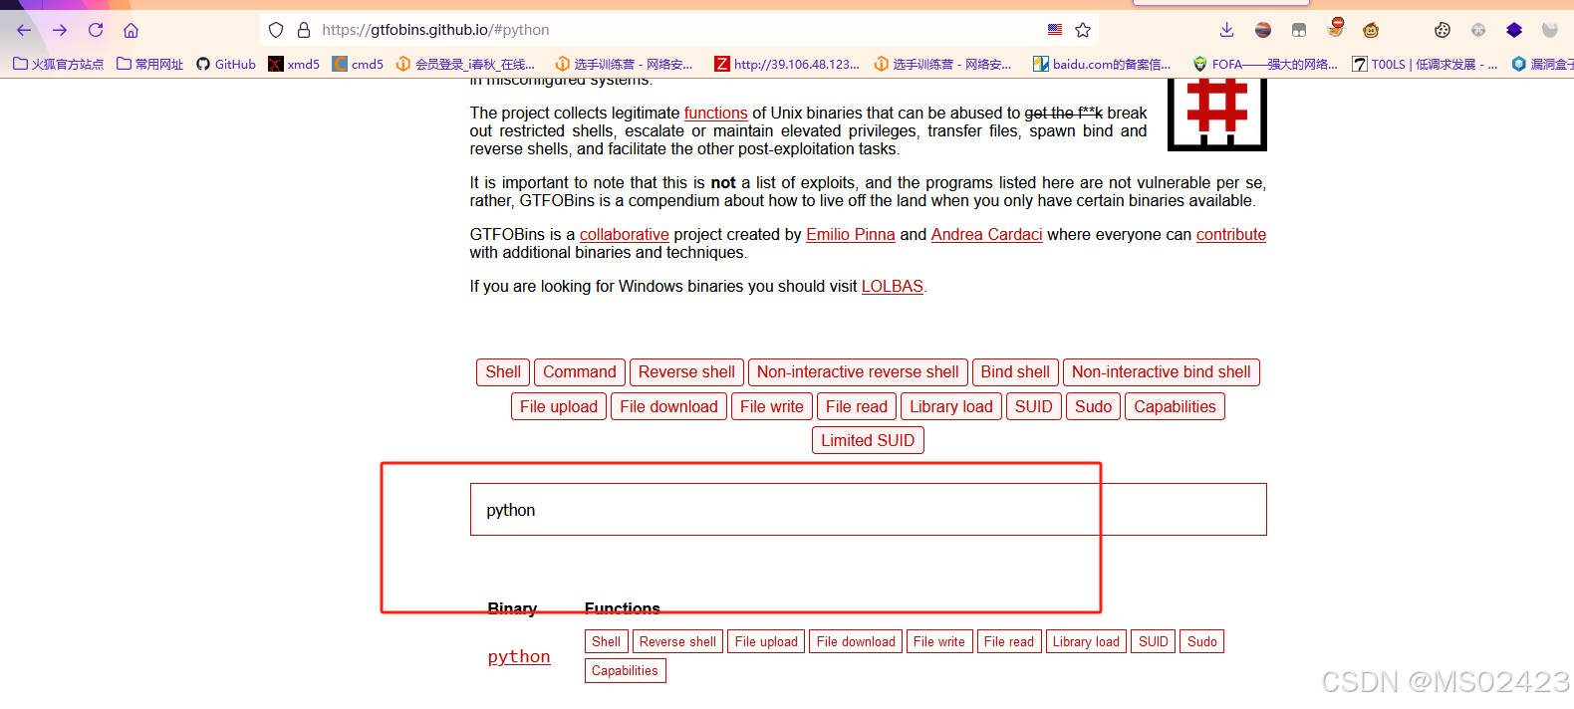
Task: Open the LOLBAS link
Action: pos(893,287)
